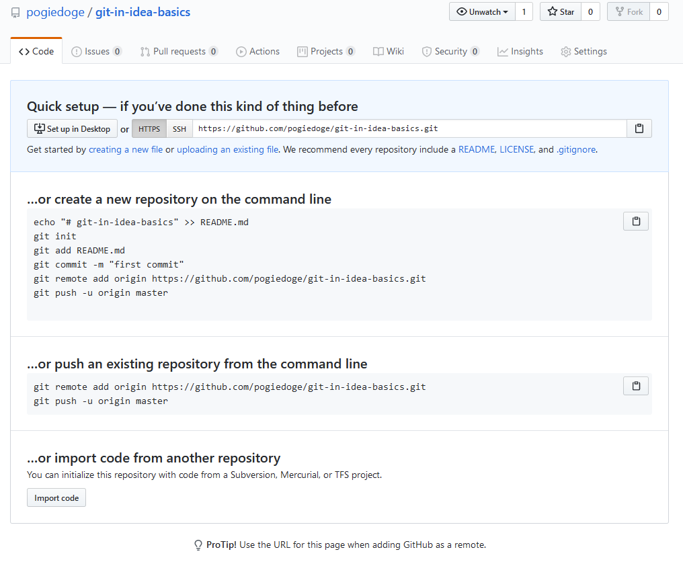Viewport: 683px width, 562px height.
Task: Open git-in-idea-basics repository link
Action: 143,12
